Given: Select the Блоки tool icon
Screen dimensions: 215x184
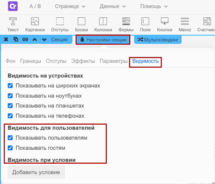Looking at the screenshot, I should 81,21.
